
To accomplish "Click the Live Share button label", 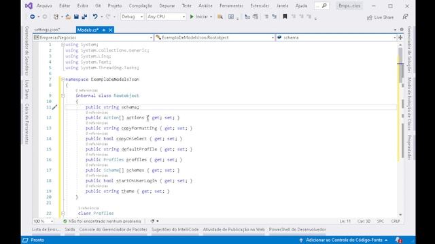I will click(383, 18).
